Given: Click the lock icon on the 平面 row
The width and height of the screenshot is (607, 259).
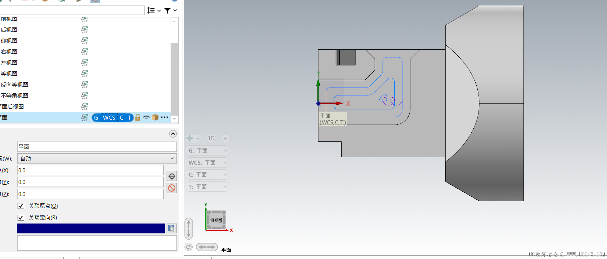Looking at the screenshot, I should (138, 117).
